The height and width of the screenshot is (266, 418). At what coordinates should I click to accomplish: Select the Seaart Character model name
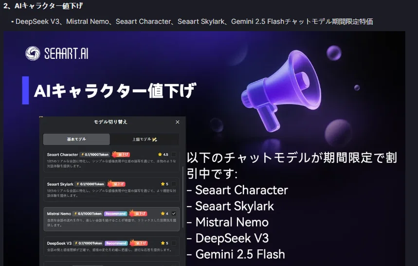click(x=62, y=155)
